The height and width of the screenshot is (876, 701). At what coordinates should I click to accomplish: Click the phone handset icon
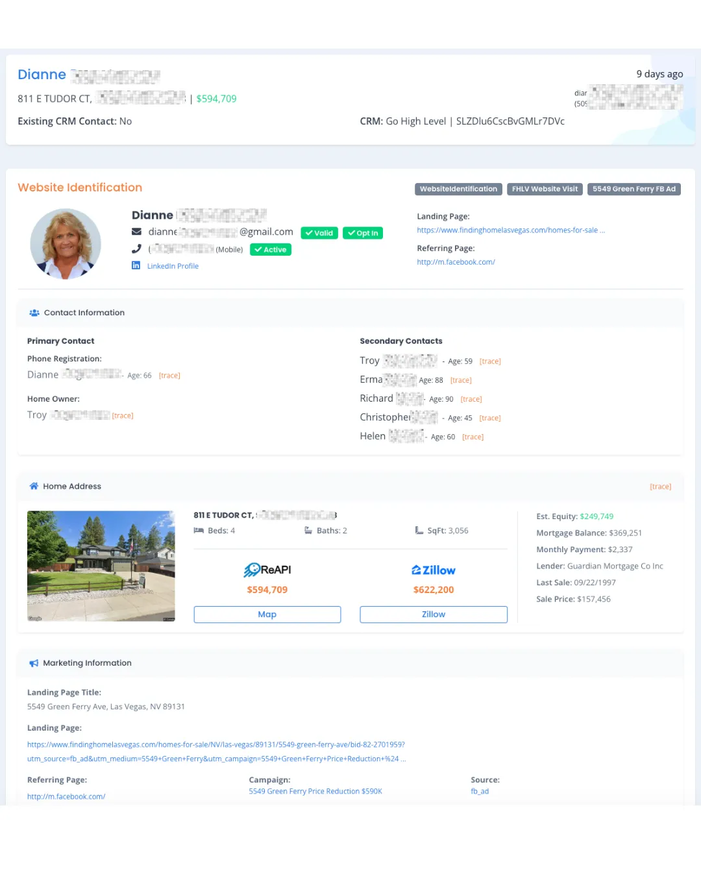pyautogui.click(x=136, y=249)
